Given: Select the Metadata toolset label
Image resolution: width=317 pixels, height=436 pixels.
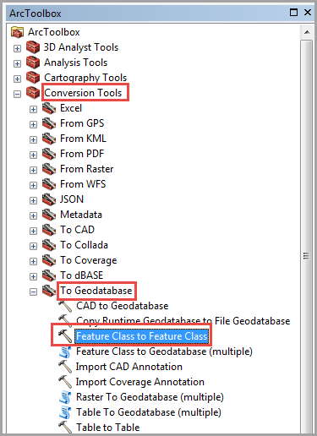Looking at the screenshot, I should (x=81, y=215).
